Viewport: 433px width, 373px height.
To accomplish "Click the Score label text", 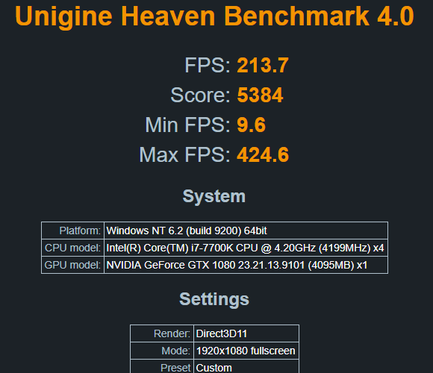I will pyautogui.click(x=200, y=95).
